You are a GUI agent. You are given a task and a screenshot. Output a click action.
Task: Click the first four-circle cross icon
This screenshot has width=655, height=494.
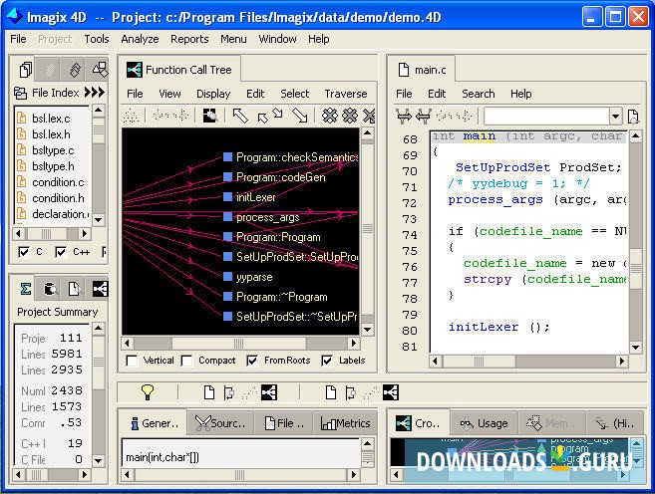pyautogui.click(x=330, y=116)
